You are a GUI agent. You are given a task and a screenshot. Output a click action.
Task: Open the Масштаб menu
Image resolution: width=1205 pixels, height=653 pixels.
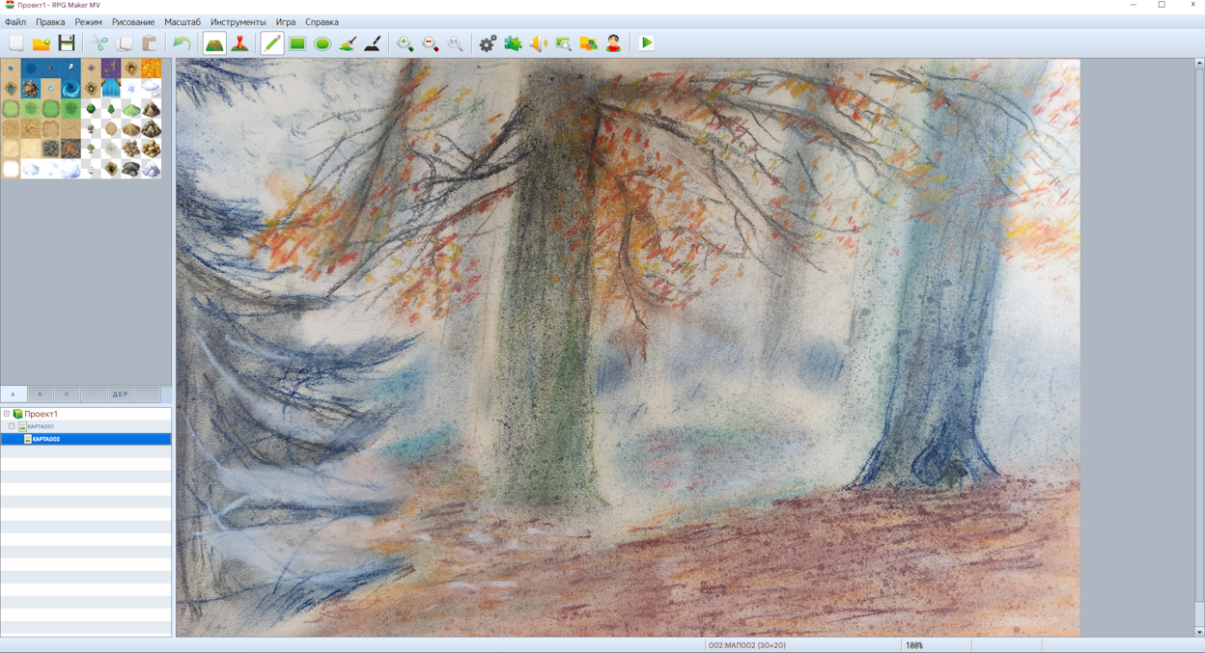pyautogui.click(x=182, y=22)
